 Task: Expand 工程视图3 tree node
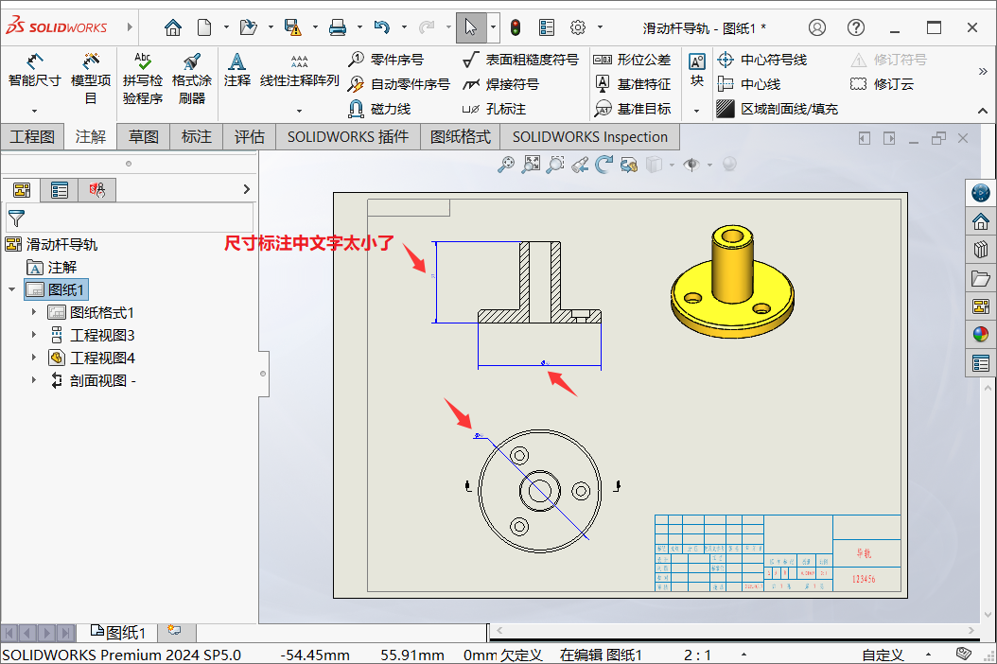pyautogui.click(x=34, y=335)
